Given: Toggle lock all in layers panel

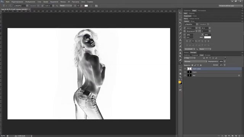Looking at the screenshot, I should tap(201, 65).
